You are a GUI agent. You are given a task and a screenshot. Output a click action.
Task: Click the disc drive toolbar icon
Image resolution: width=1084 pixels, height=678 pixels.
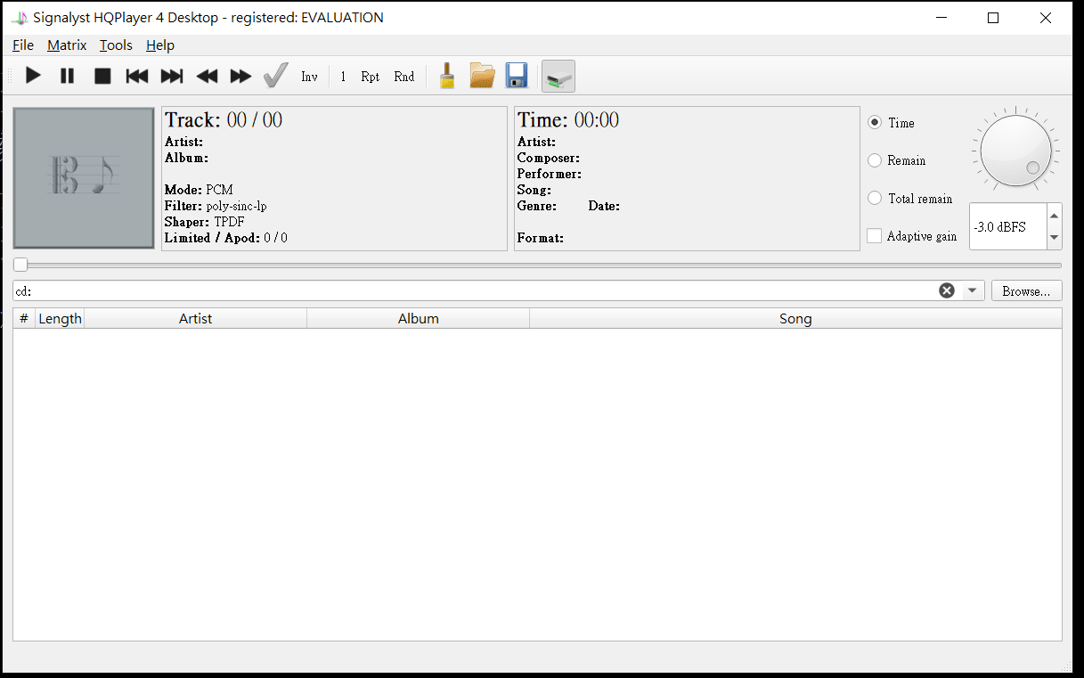pyautogui.click(x=558, y=76)
